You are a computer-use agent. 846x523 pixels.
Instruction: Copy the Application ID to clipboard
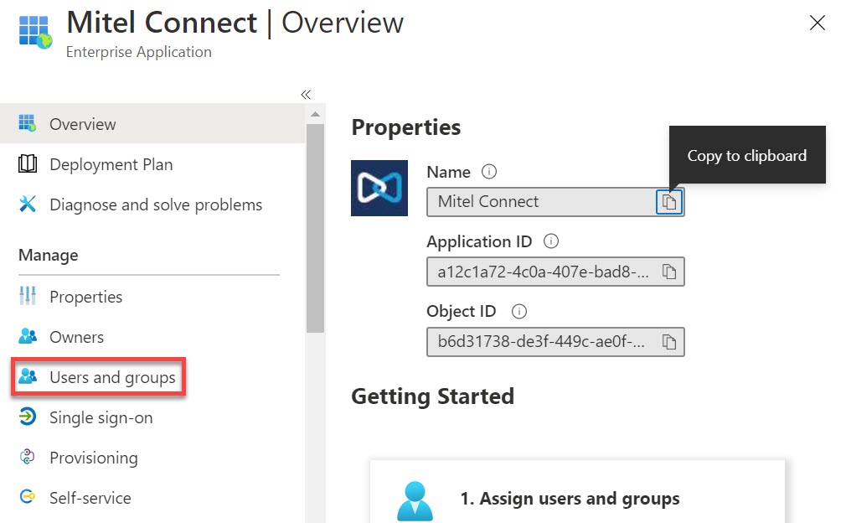tap(669, 272)
